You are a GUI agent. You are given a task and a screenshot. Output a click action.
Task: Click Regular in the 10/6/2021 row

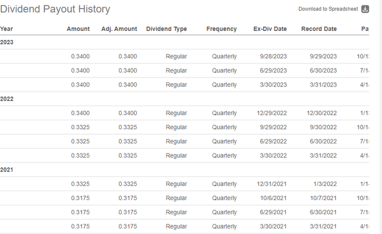pyautogui.click(x=177, y=198)
